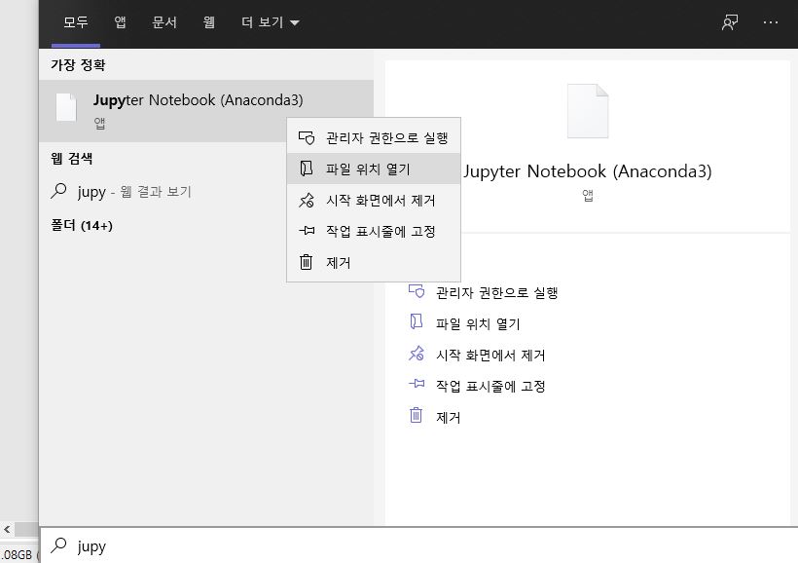Image resolution: width=798 pixels, height=563 pixels.
Task: Choose 파일 위치 열기 in context menu
Action: point(374,169)
